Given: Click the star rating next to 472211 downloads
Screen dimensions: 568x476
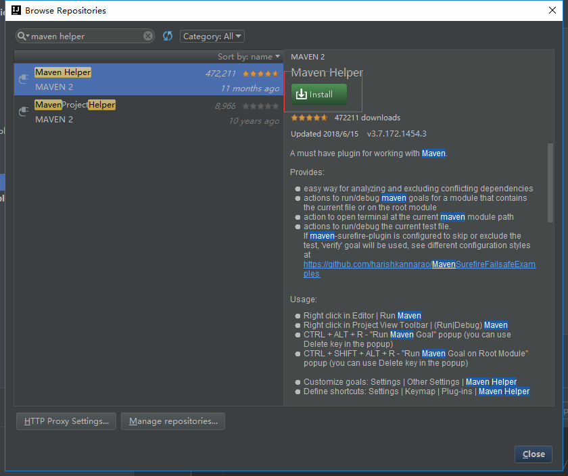Looking at the screenshot, I should click(309, 118).
